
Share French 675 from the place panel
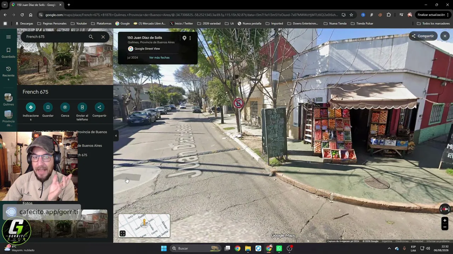point(99,110)
